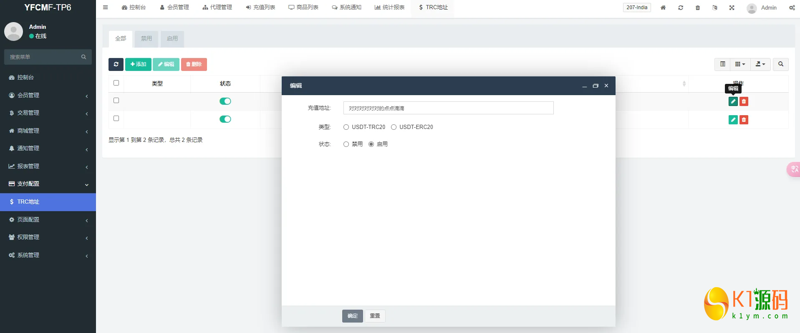Expand 页面配置 in the sidebar

48,219
